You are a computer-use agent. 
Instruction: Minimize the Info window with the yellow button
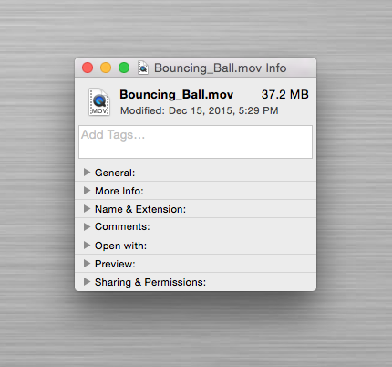106,68
